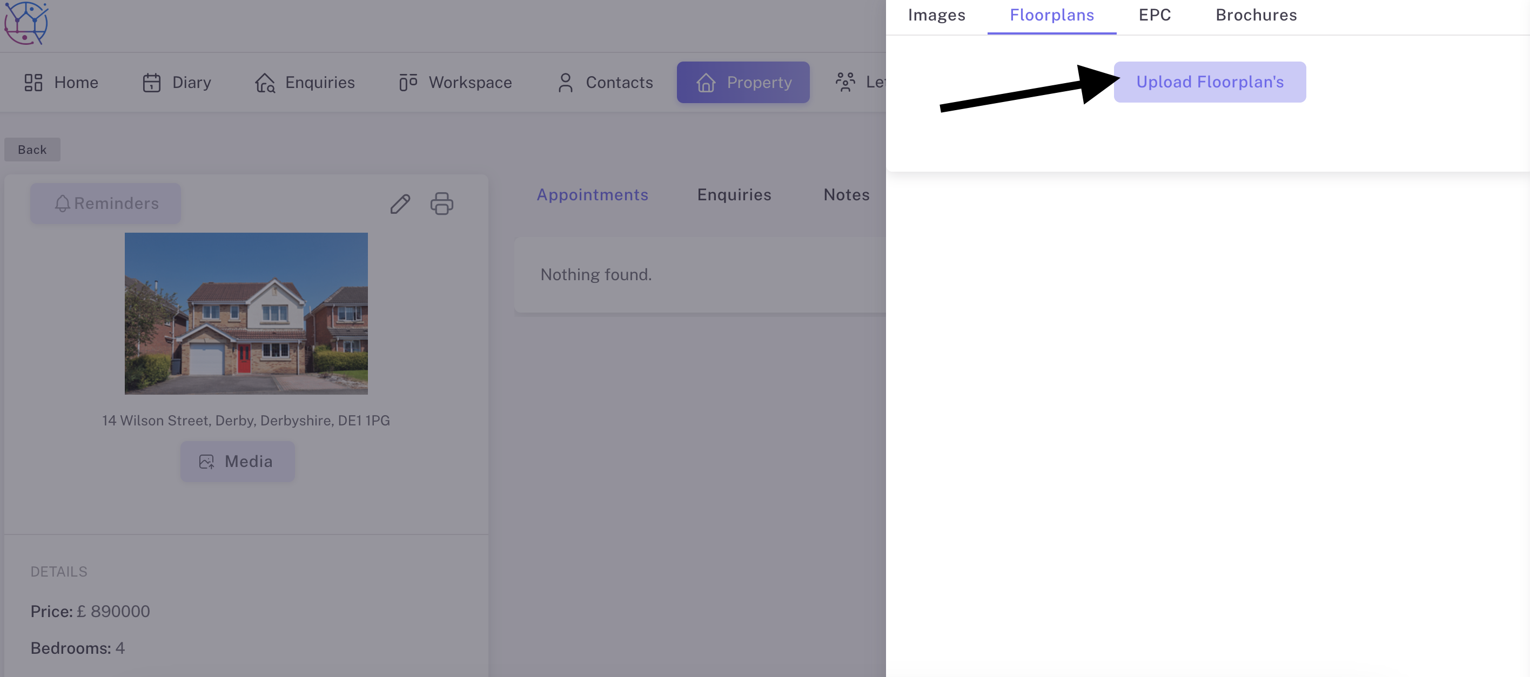
Task: Select the Property house icon
Action: click(x=705, y=83)
